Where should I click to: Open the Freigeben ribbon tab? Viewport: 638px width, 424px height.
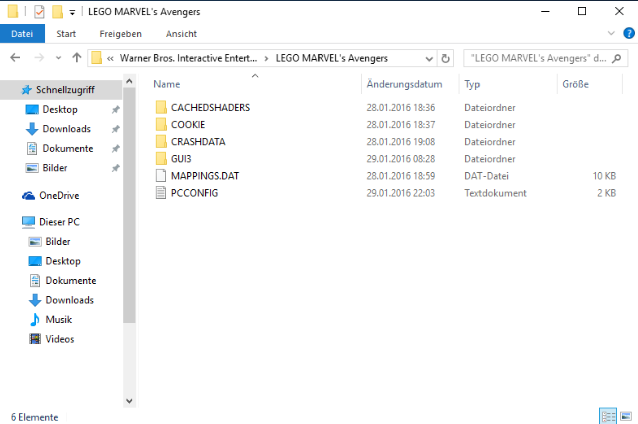(x=121, y=34)
